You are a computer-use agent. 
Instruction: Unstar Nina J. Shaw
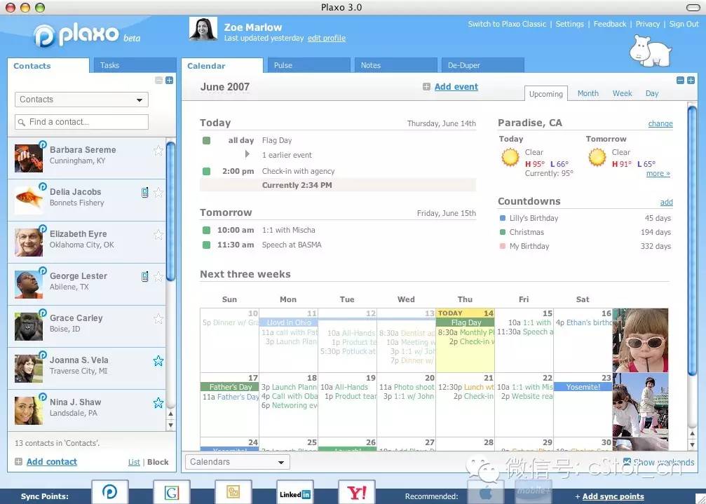pos(158,402)
